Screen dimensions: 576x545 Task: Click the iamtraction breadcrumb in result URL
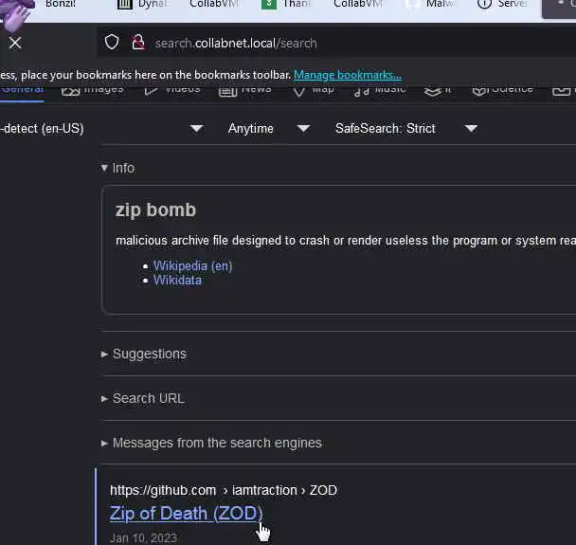tap(264, 491)
